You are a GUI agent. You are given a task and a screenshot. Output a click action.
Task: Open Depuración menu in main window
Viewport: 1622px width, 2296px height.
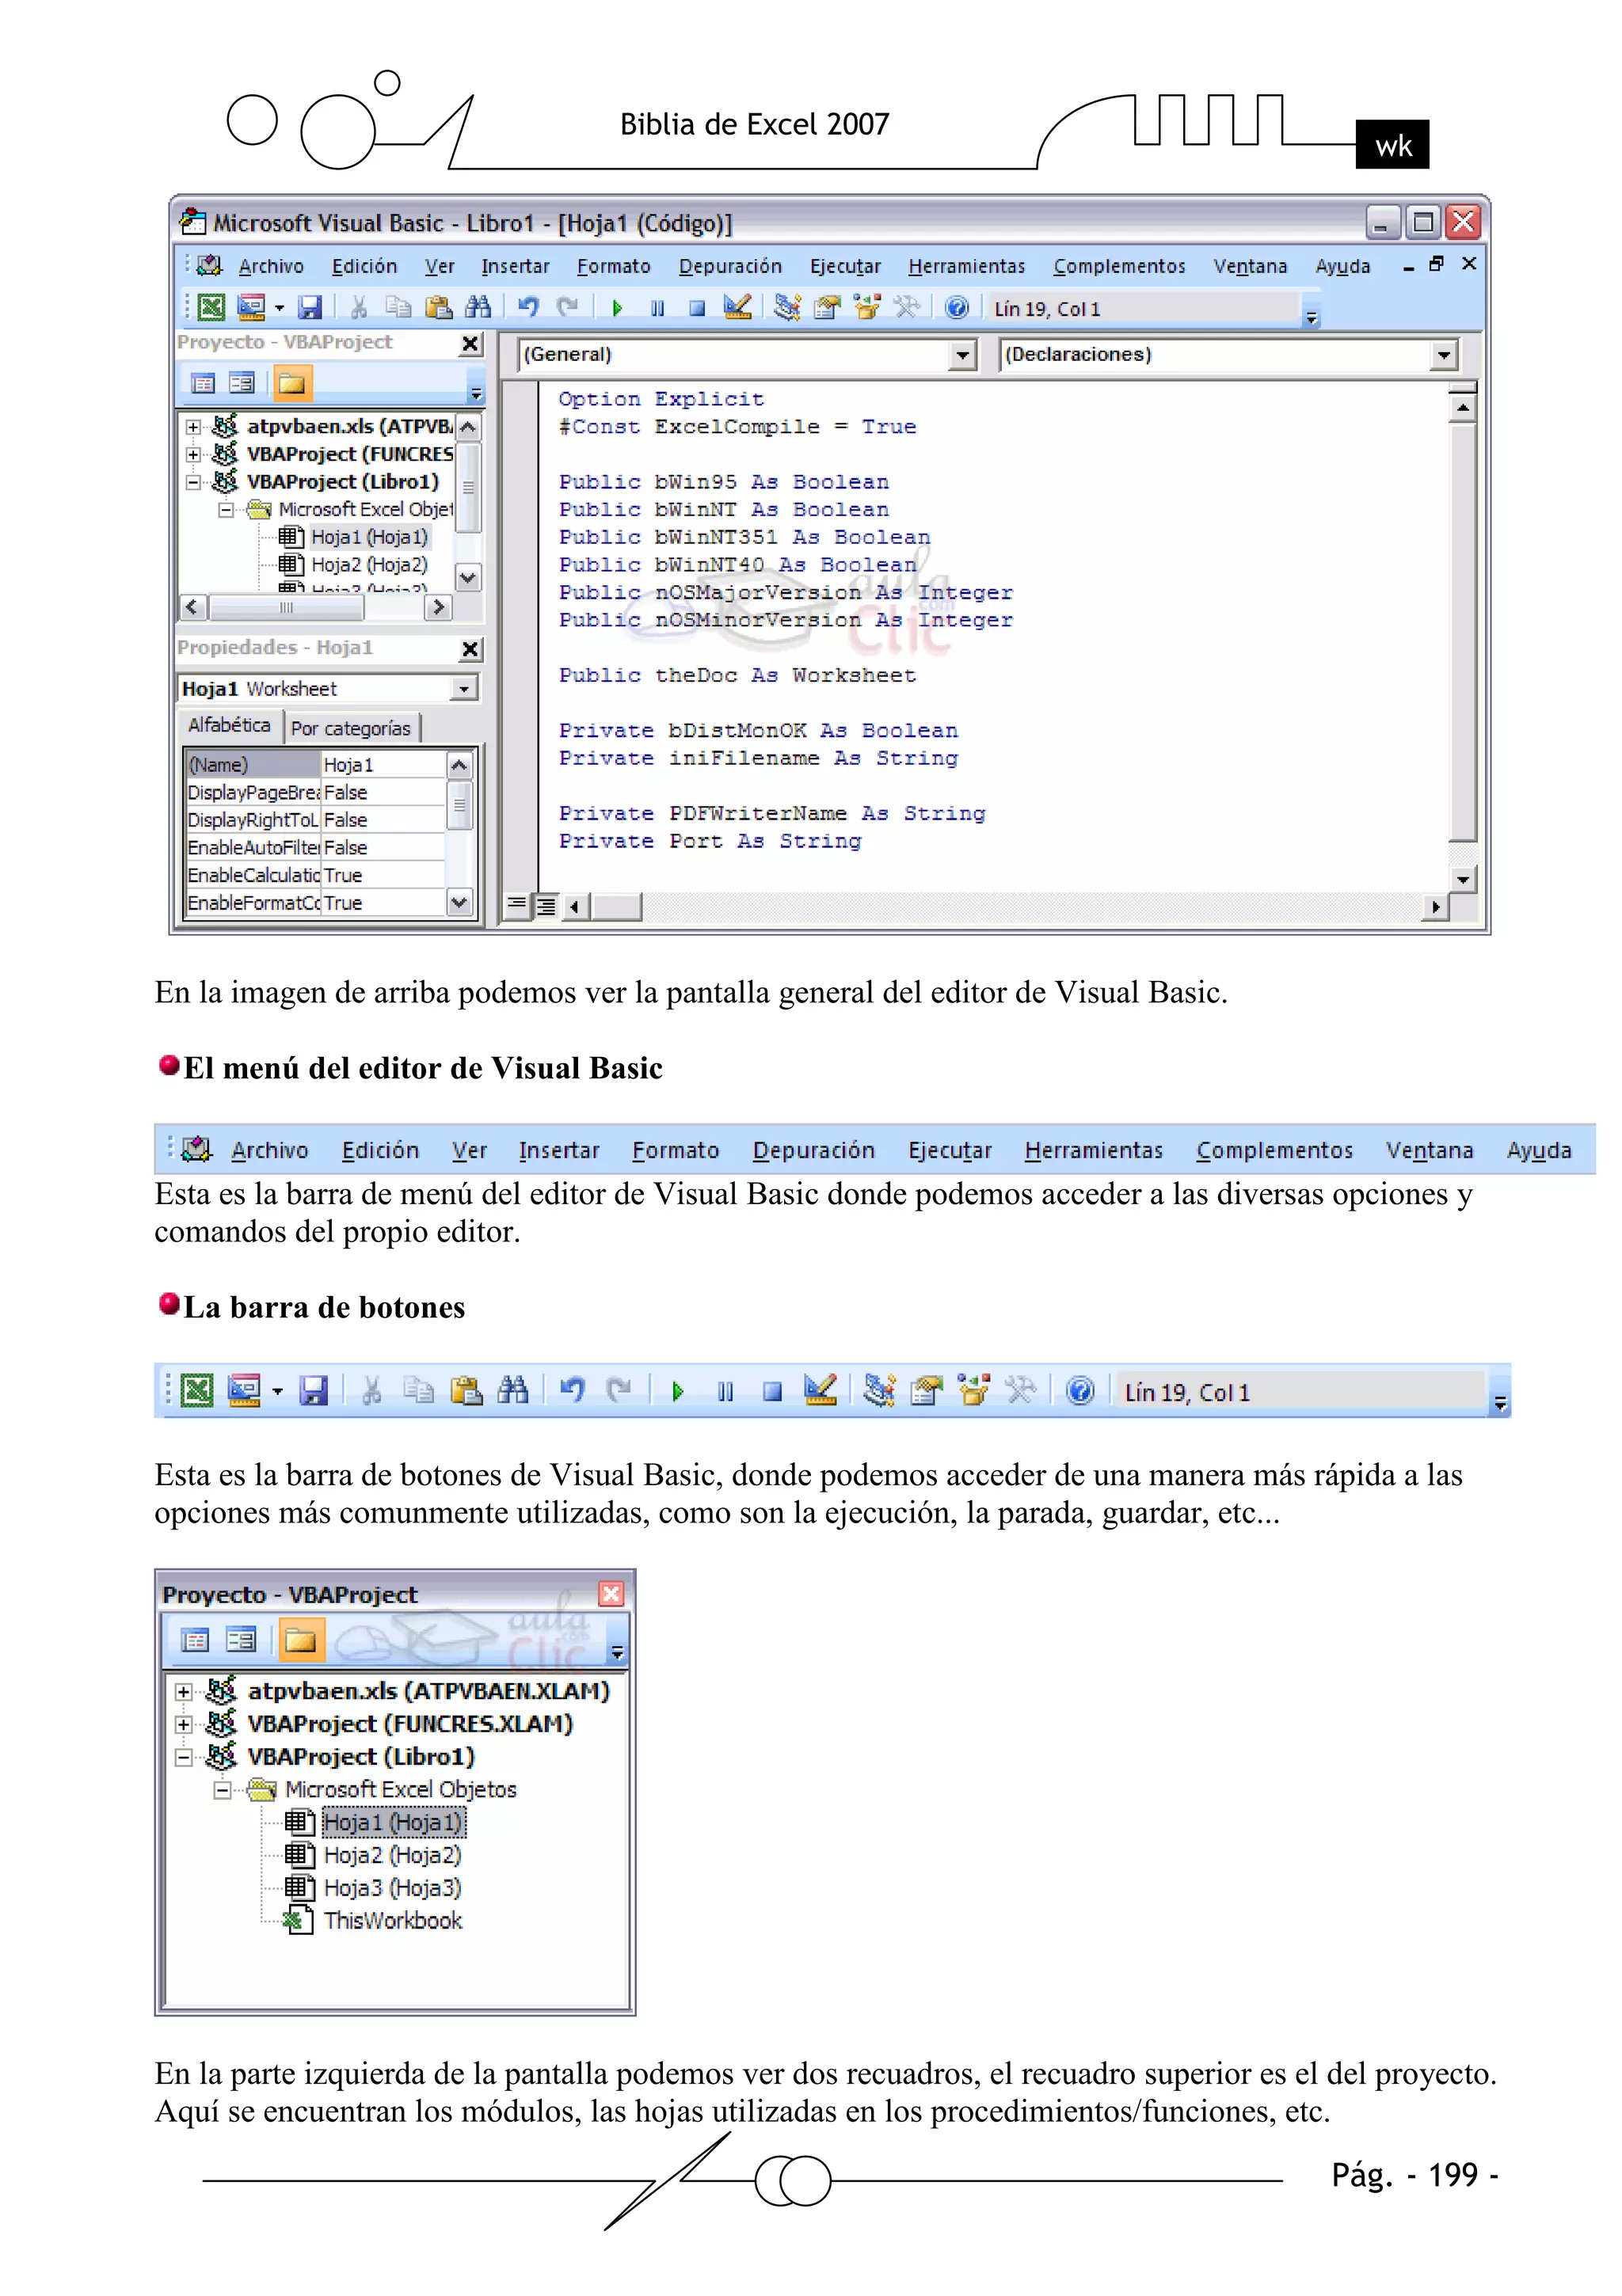click(730, 267)
